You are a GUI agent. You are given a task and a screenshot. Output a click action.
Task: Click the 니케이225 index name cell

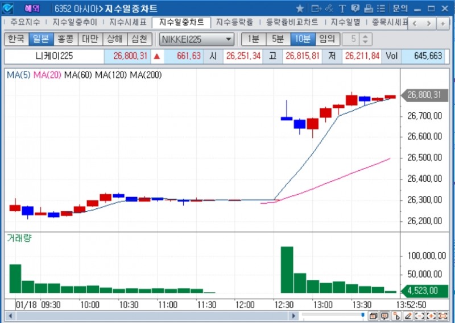pyautogui.click(x=54, y=56)
